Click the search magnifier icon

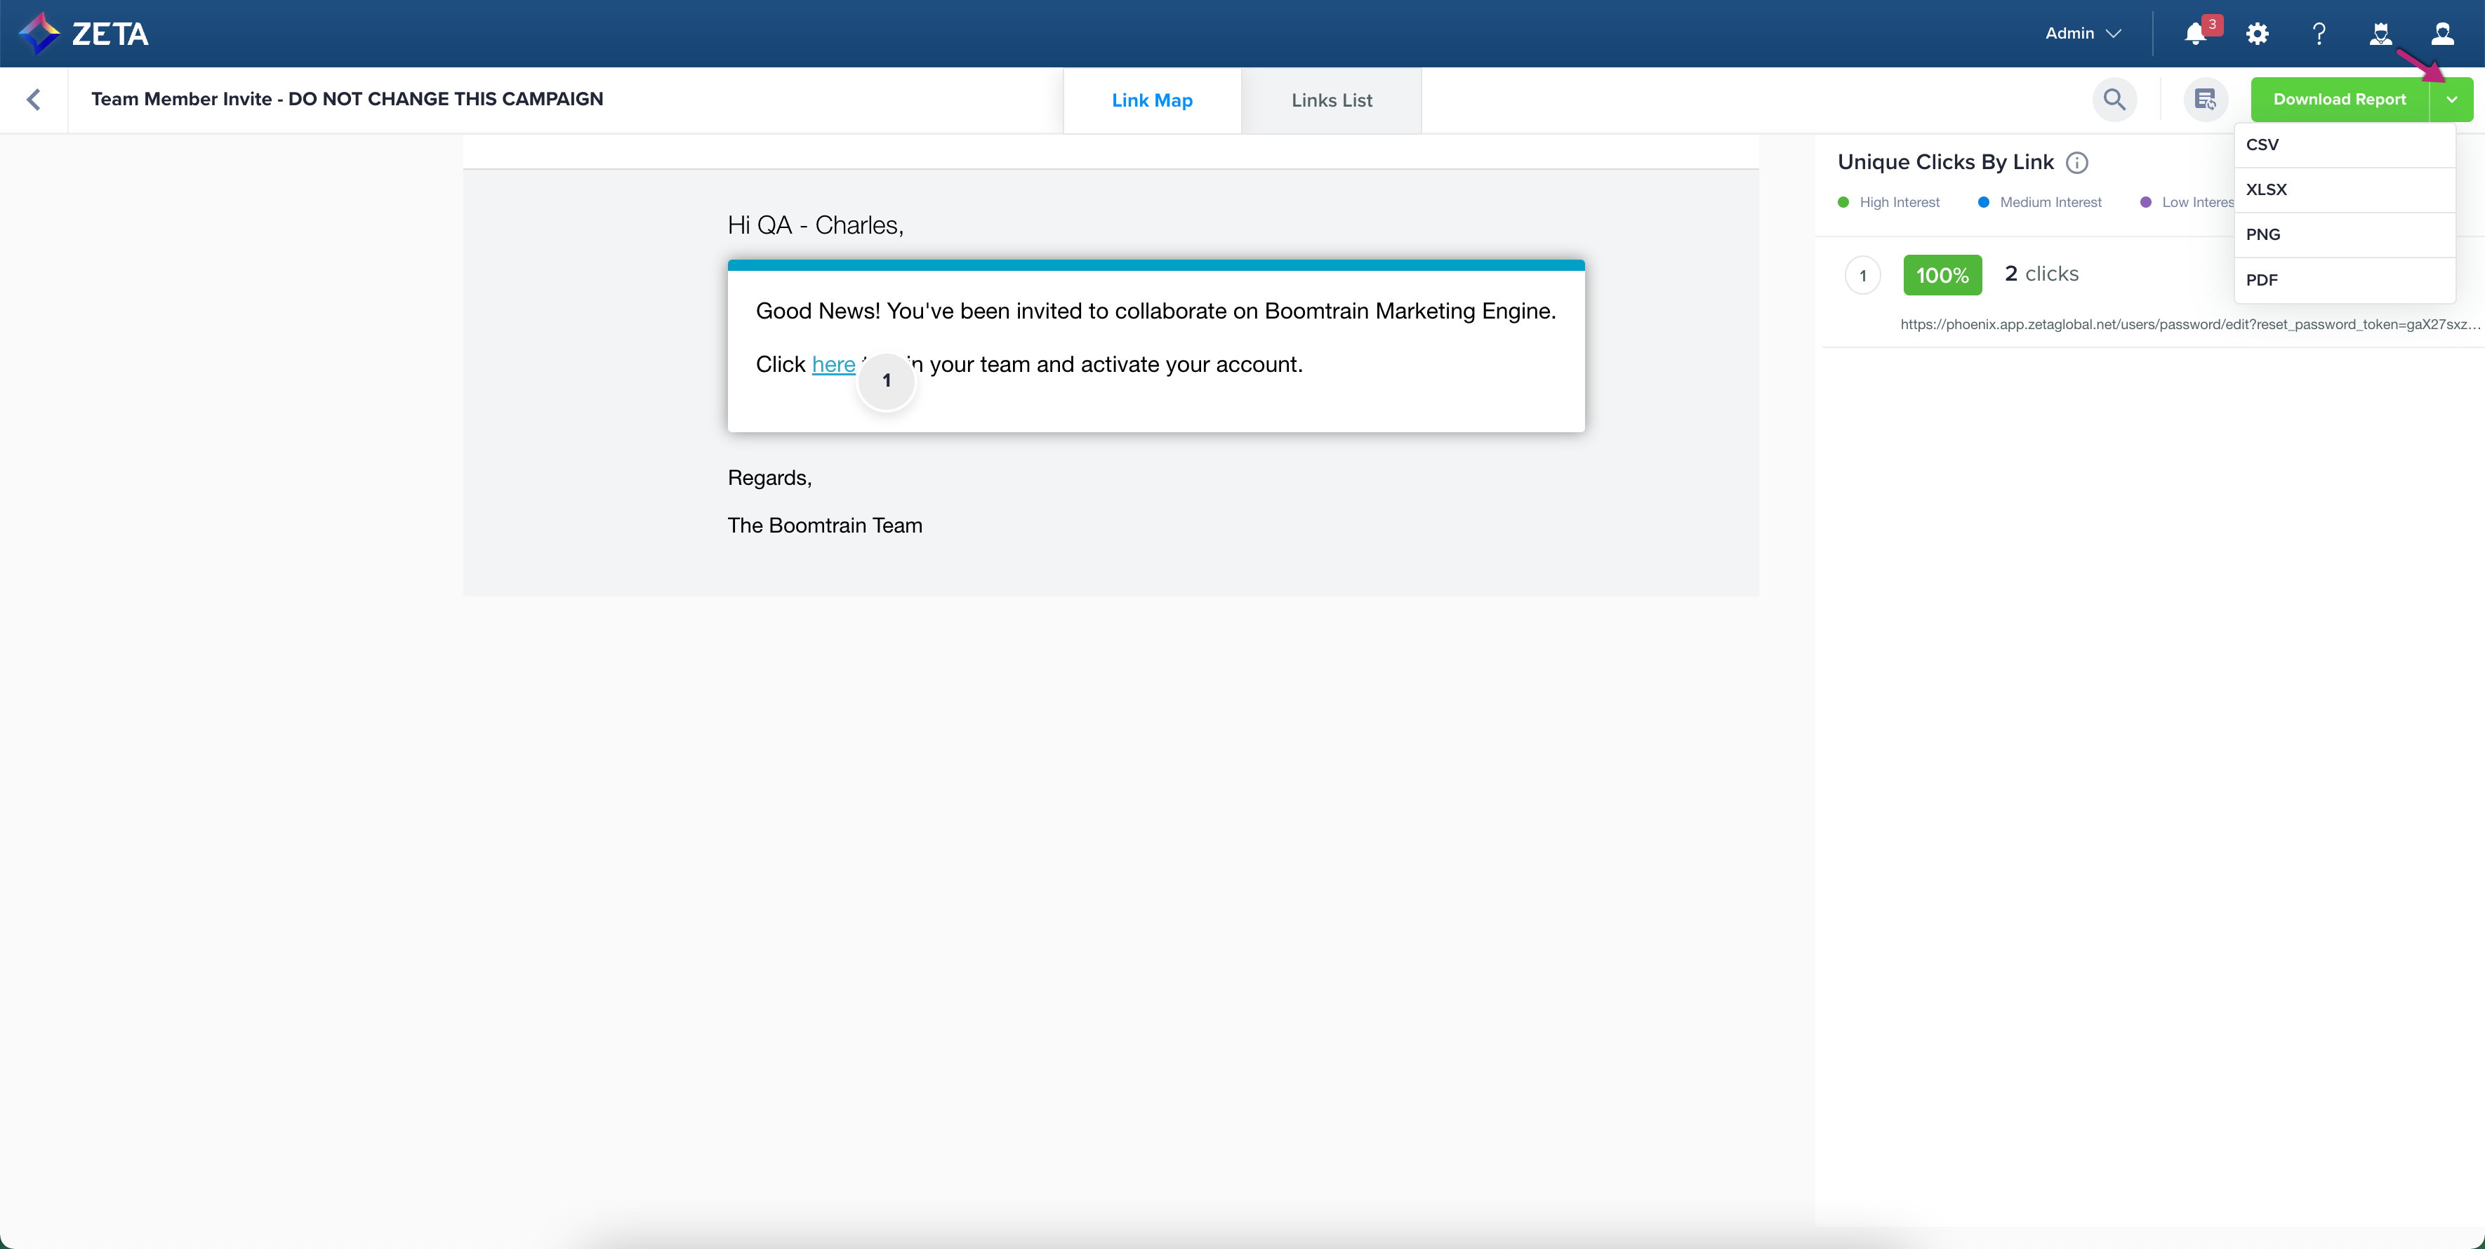click(2114, 100)
